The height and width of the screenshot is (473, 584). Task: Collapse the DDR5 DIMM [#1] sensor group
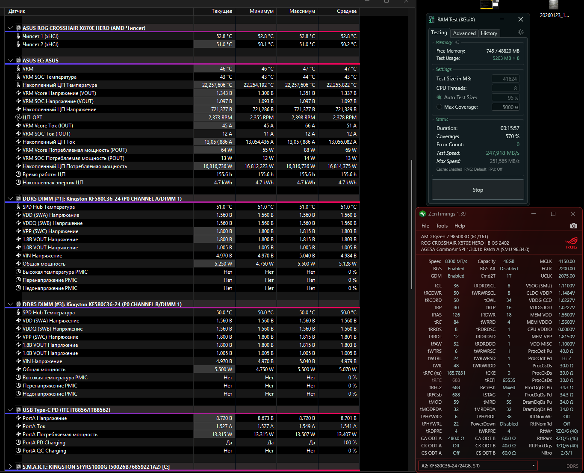tap(10, 199)
